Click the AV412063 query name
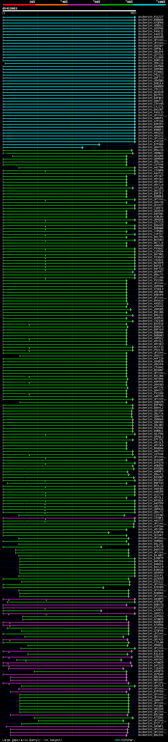The width and height of the screenshot is (168, 742). 10,9
